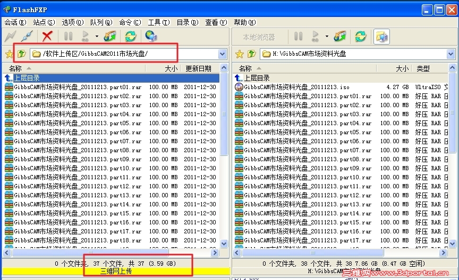Select part17.rar in the right local pane
The width and height of the screenshot is (459, 280).
coord(341,240)
